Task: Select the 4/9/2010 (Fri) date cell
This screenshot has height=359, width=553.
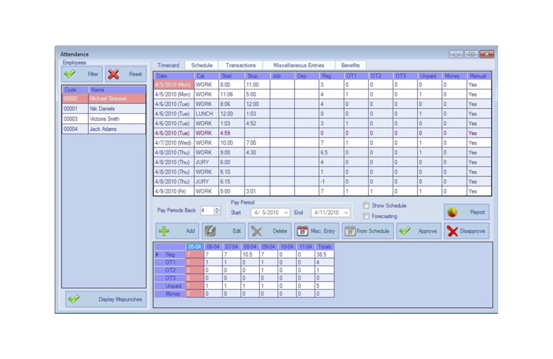Action: [x=174, y=191]
